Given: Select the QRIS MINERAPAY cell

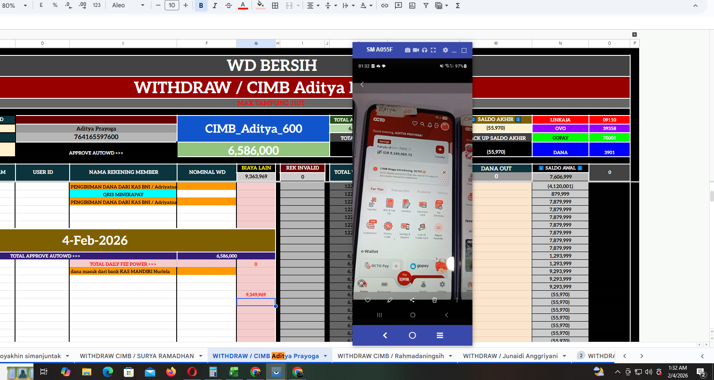Looking at the screenshot, I should [123, 195].
